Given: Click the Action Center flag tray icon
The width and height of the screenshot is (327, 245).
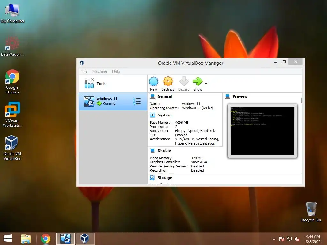Looking at the screenshot, I should [281, 239].
